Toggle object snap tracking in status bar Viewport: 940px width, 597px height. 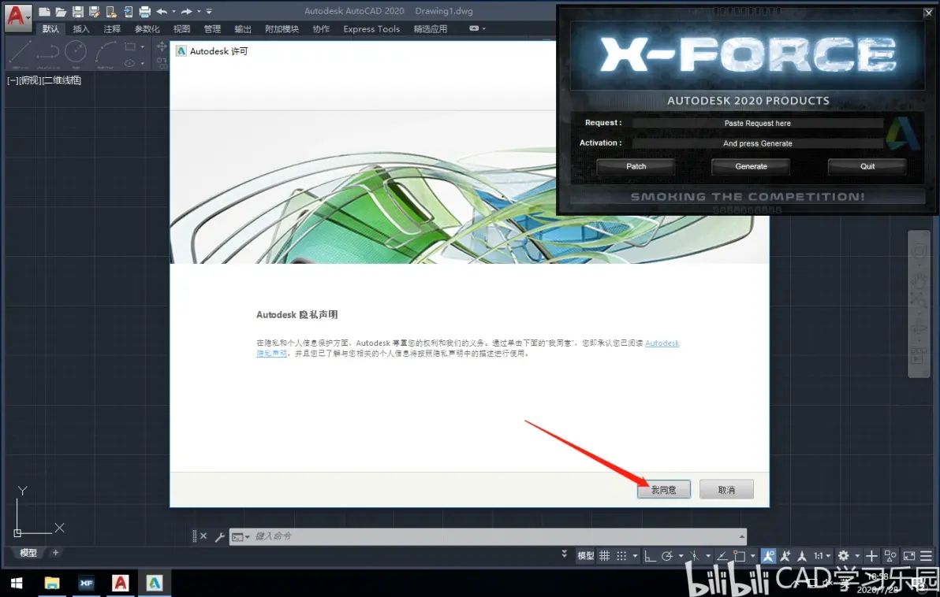click(x=722, y=556)
